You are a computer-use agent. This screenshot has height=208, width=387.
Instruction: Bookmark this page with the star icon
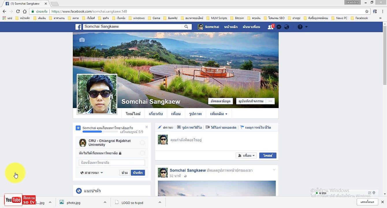pos(367,12)
